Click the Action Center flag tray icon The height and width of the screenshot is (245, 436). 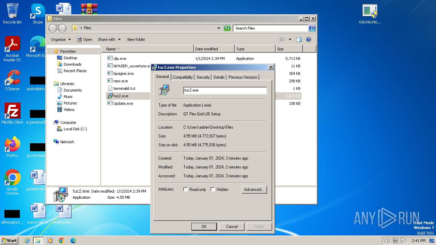tap(404, 241)
